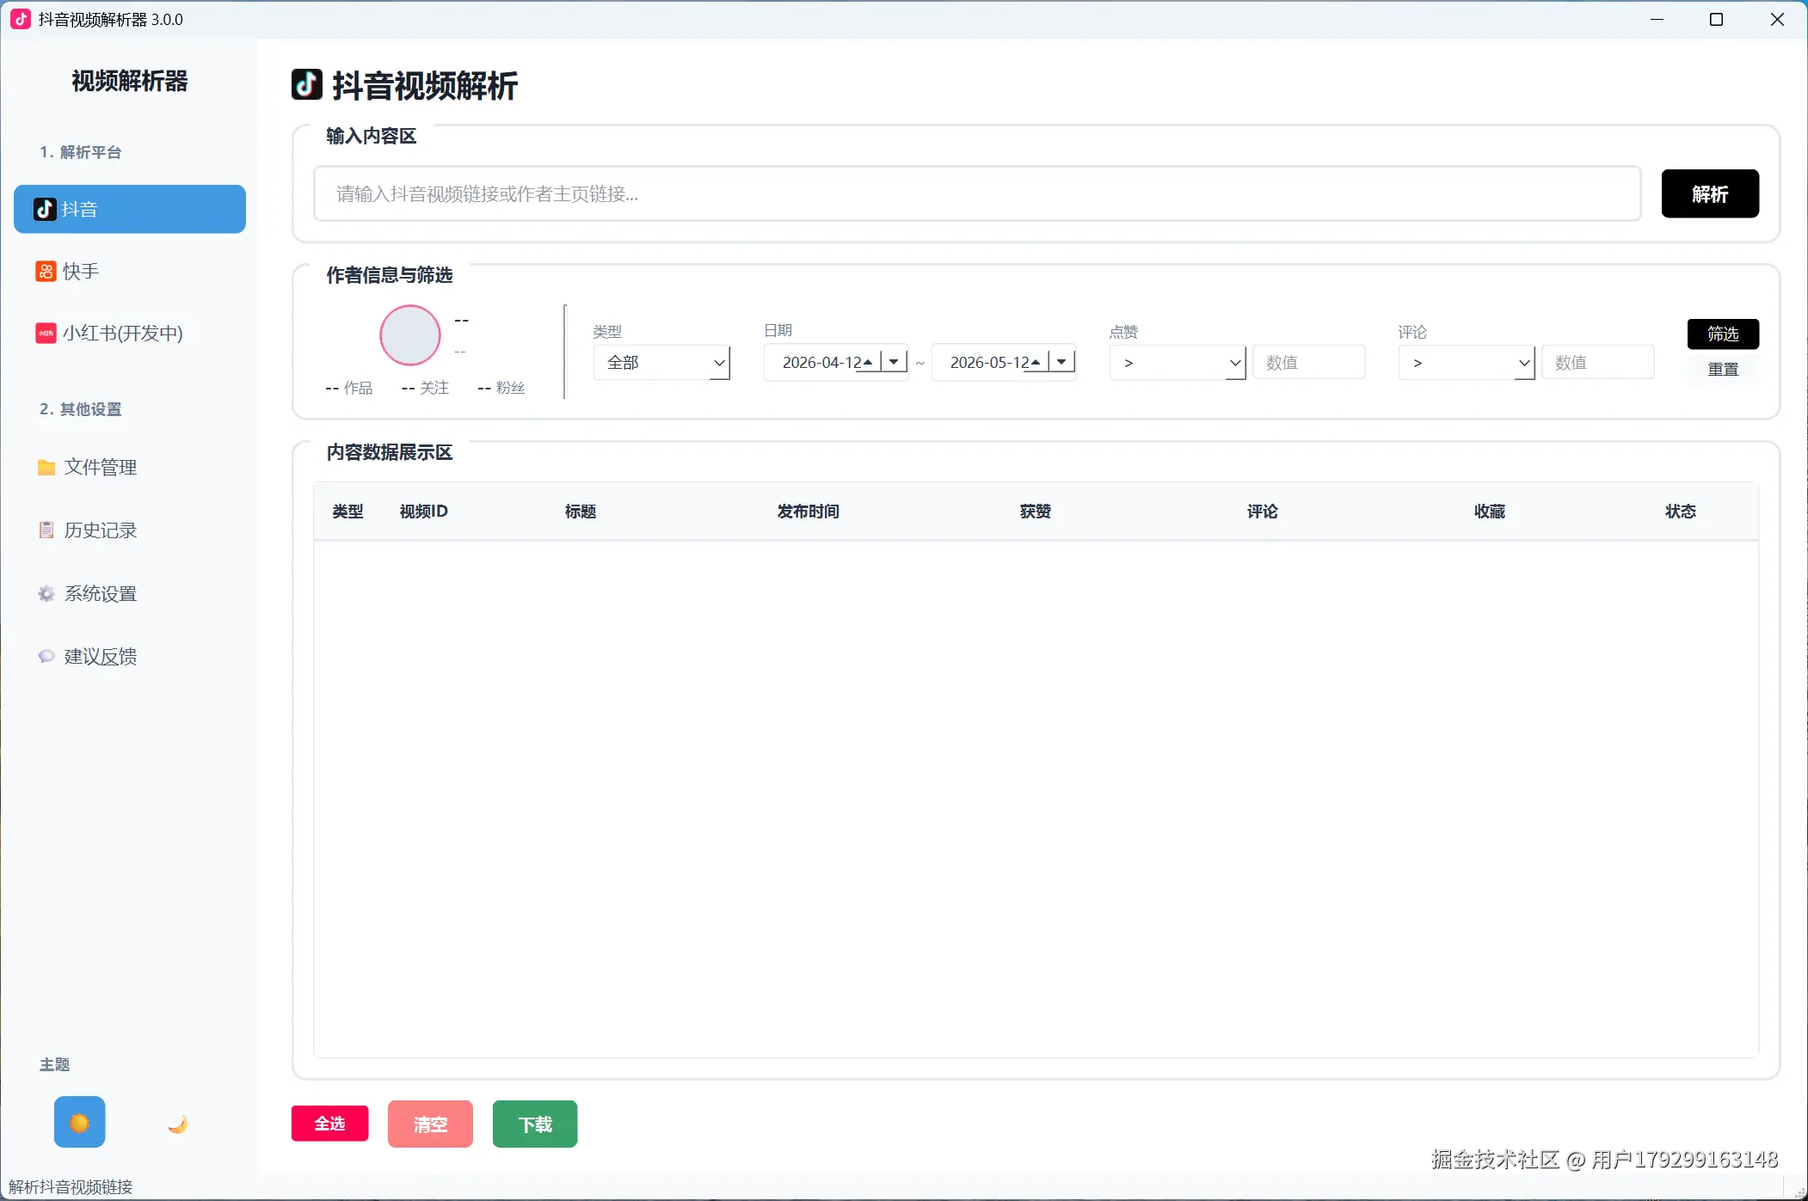Click the 筛选 filter button
This screenshot has width=1808, height=1201.
pos(1723,334)
